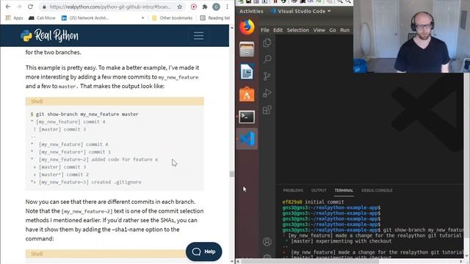Reload the Real Python page
This screenshot has width=470, height=264.
pyautogui.click(x=30, y=7)
